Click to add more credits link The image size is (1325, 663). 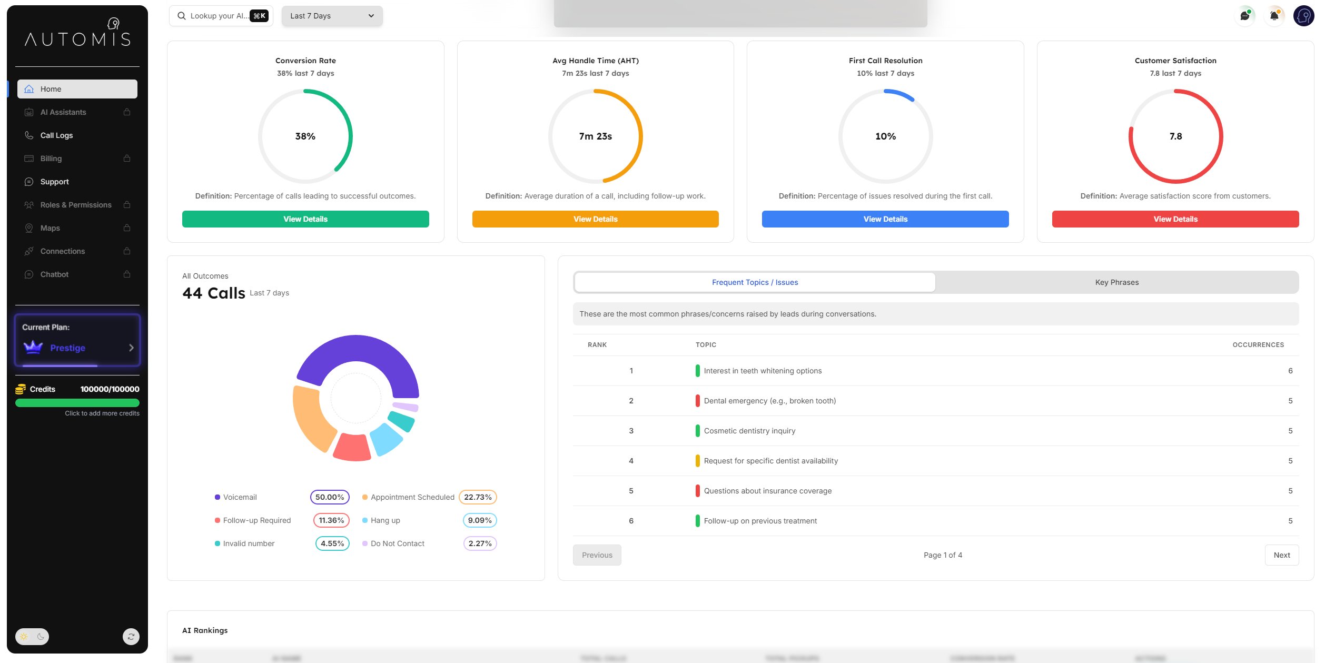coord(102,413)
